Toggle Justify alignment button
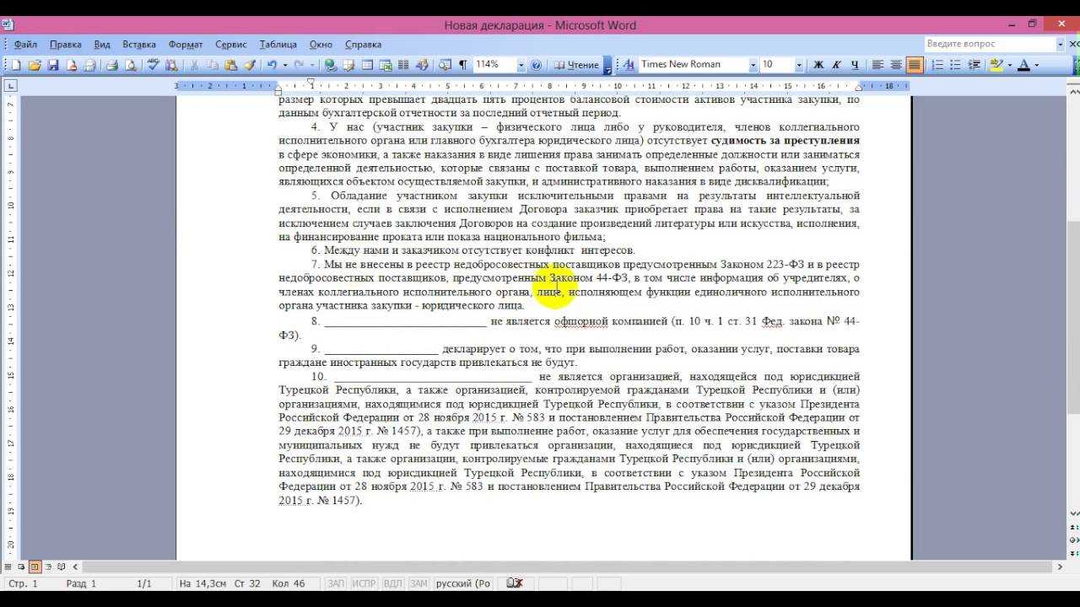The height and width of the screenshot is (607, 1080). pyautogui.click(x=915, y=65)
